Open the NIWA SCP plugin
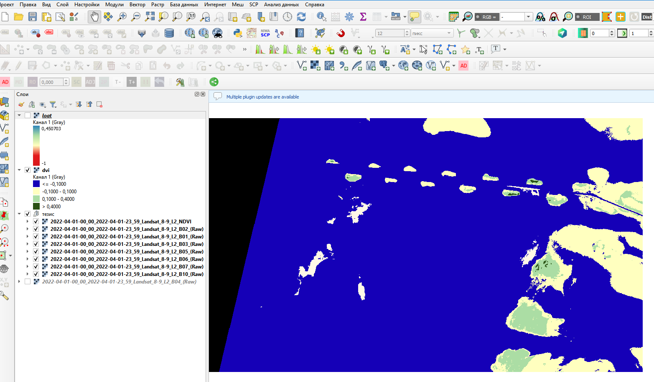The width and height of the screenshot is (654, 382). 265,33
